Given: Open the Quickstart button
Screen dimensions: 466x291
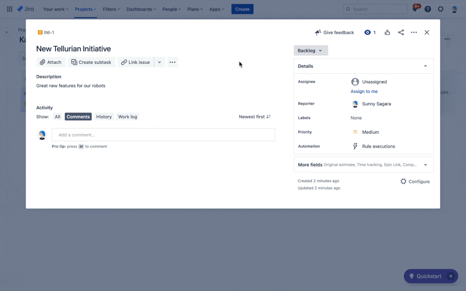Looking at the screenshot, I should coord(425,276).
